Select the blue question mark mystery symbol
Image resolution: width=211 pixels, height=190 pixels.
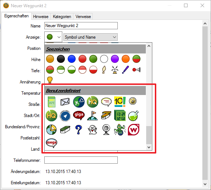(x=78, y=130)
